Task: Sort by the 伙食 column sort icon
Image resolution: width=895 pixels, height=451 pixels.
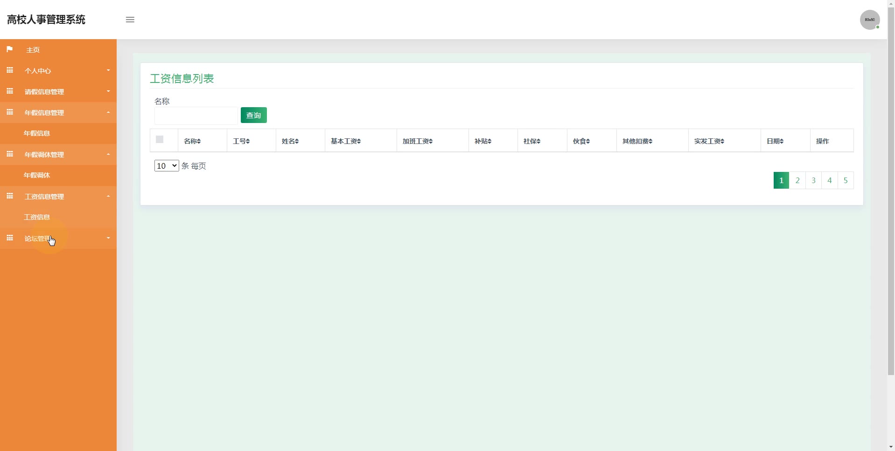Action: coord(588,141)
